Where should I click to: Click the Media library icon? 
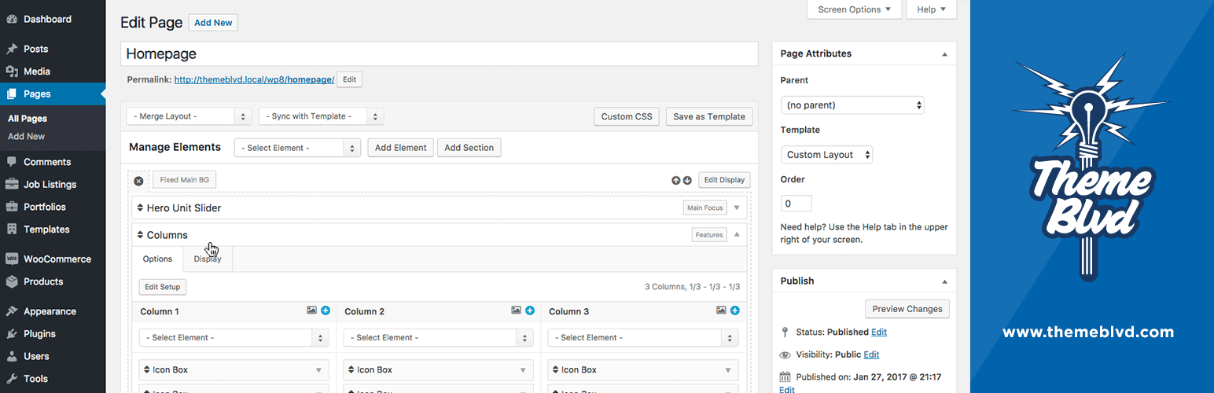pyautogui.click(x=12, y=72)
